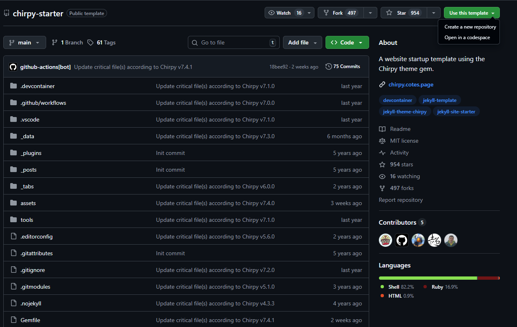Click the Gemfile file icon
The height and width of the screenshot is (327, 517).
[13, 320]
